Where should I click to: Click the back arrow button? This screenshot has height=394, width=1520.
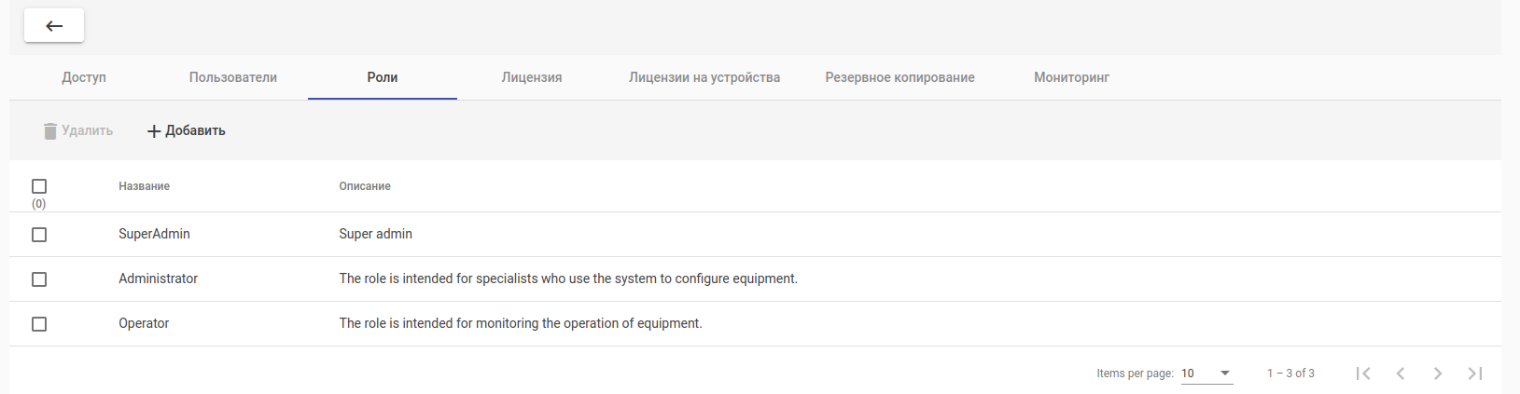(x=54, y=26)
